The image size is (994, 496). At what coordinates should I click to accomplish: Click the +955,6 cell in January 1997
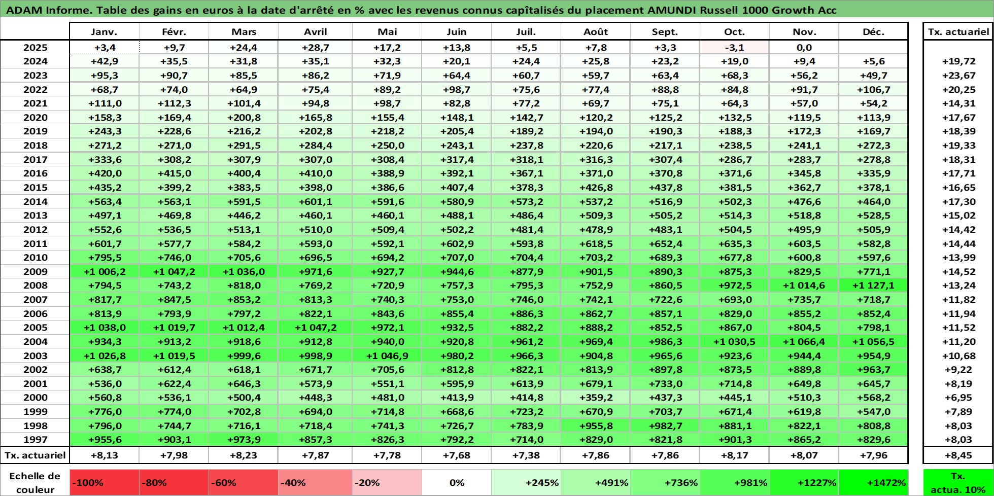pyautogui.click(x=104, y=440)
